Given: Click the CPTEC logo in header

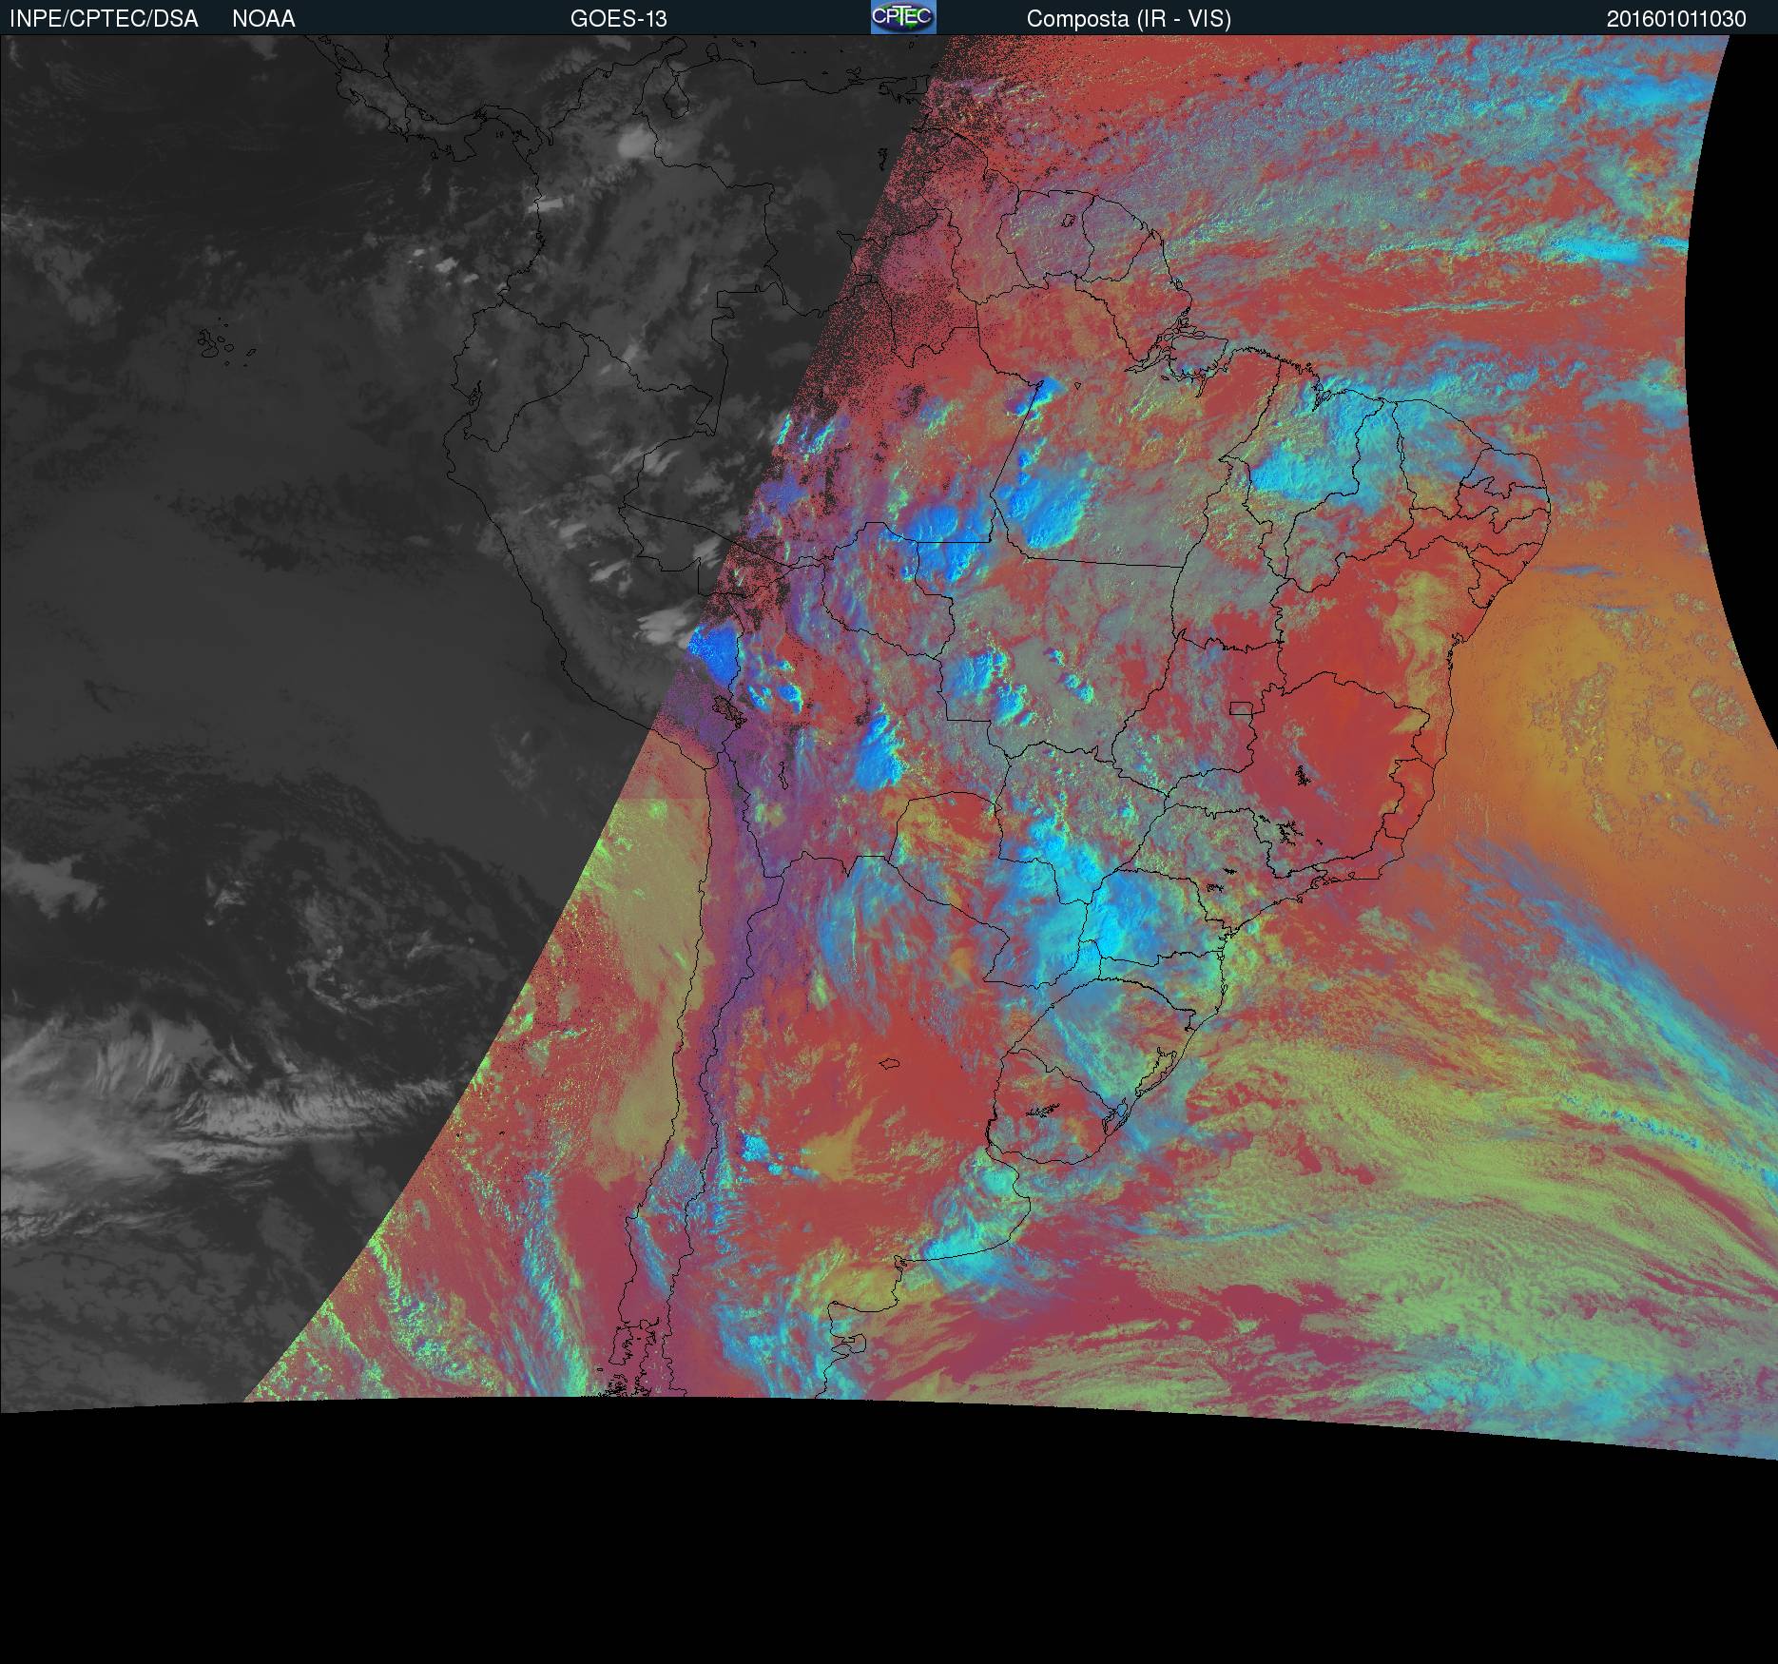Looking at the screenshot, I should pyautogui.click(x=902, y=17).
